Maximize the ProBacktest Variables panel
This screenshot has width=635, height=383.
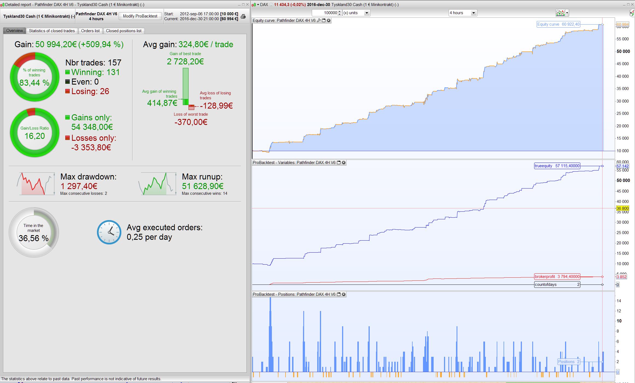tap(339, 163)
